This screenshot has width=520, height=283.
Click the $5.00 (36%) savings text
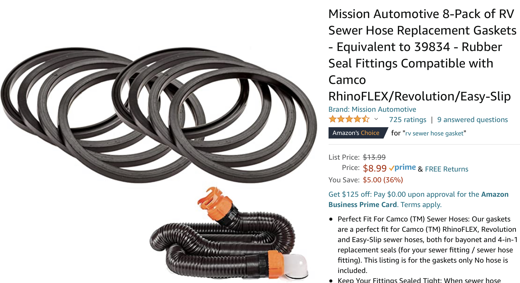click(x=383, y=180)
